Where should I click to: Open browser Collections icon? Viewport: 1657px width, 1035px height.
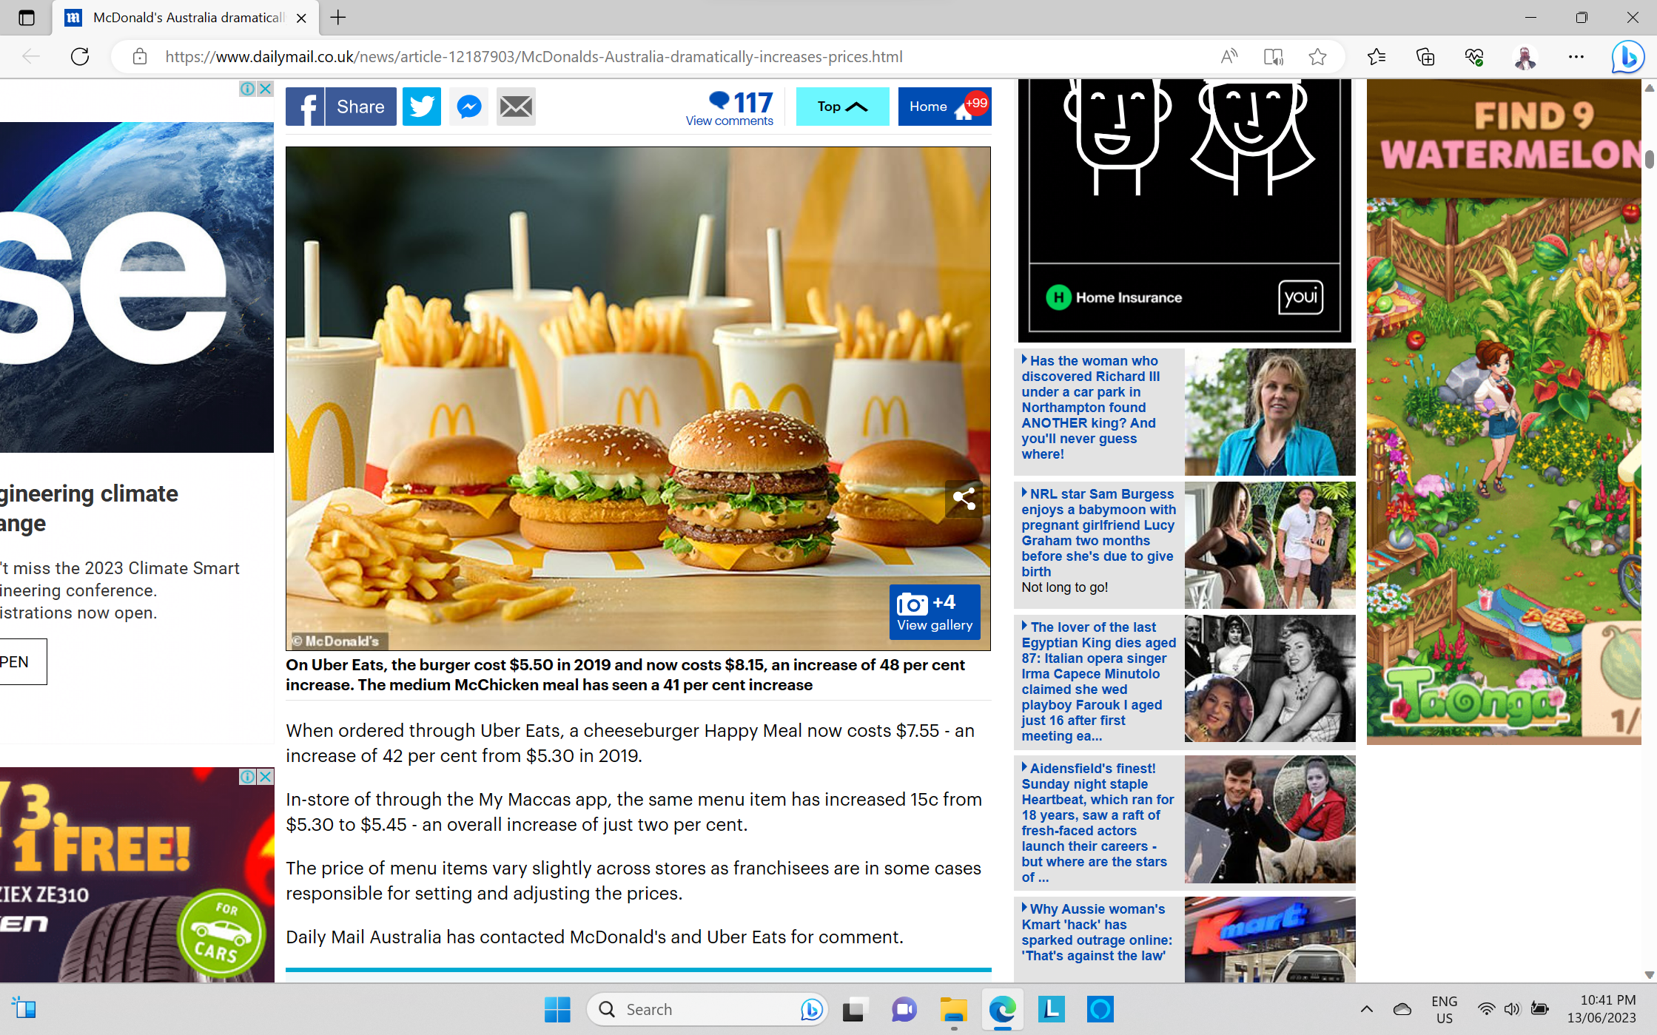point(1425,57)
